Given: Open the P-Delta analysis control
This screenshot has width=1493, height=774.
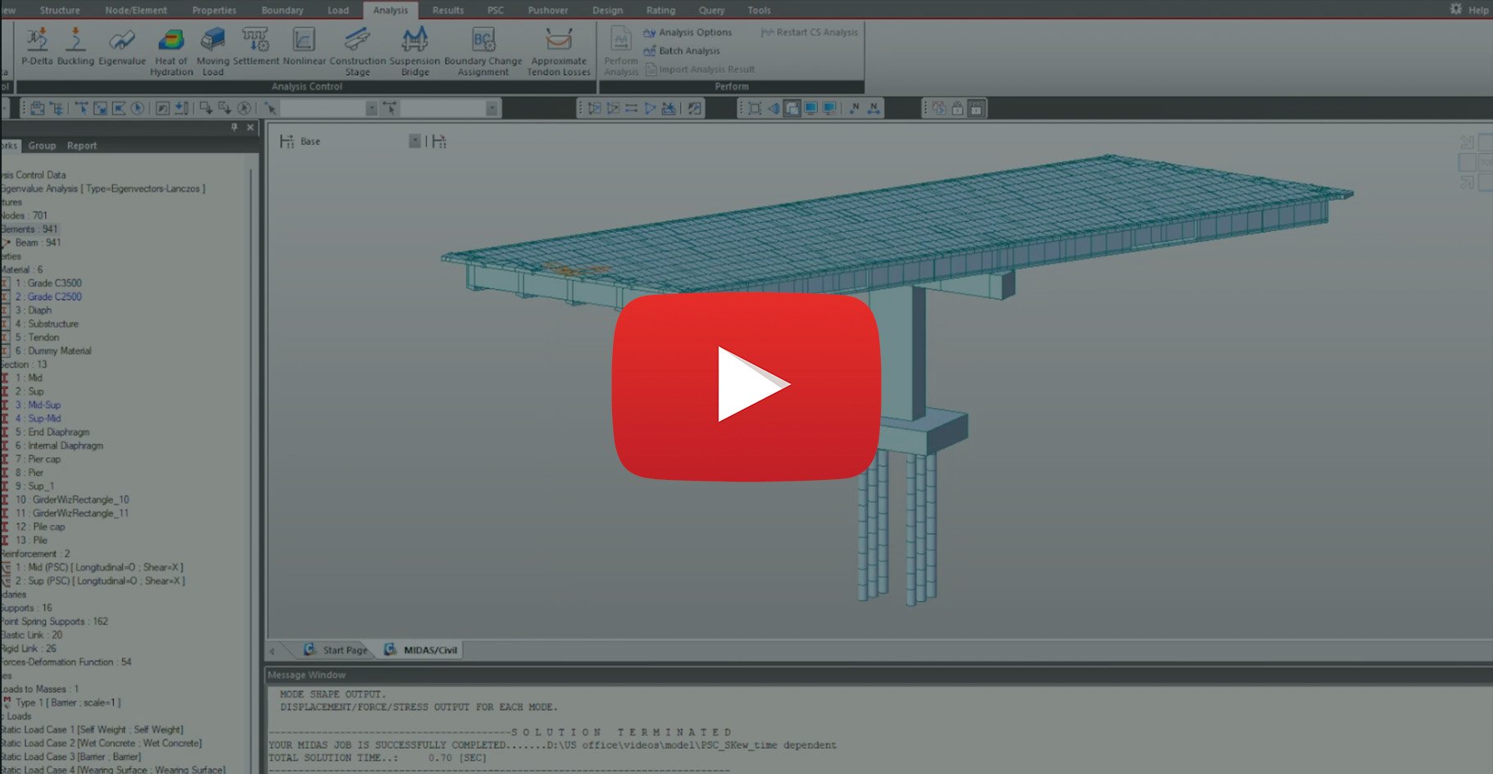Looking at the screenshot, I should pyautogui.click(x=37, y=46).
